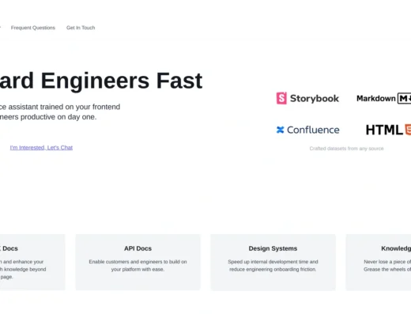Click "Speed up internal development time" description

273,266
